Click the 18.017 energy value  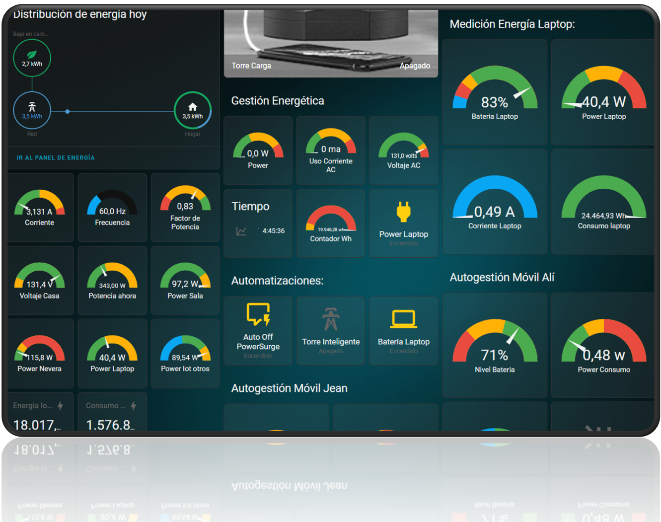pos(37,425)
